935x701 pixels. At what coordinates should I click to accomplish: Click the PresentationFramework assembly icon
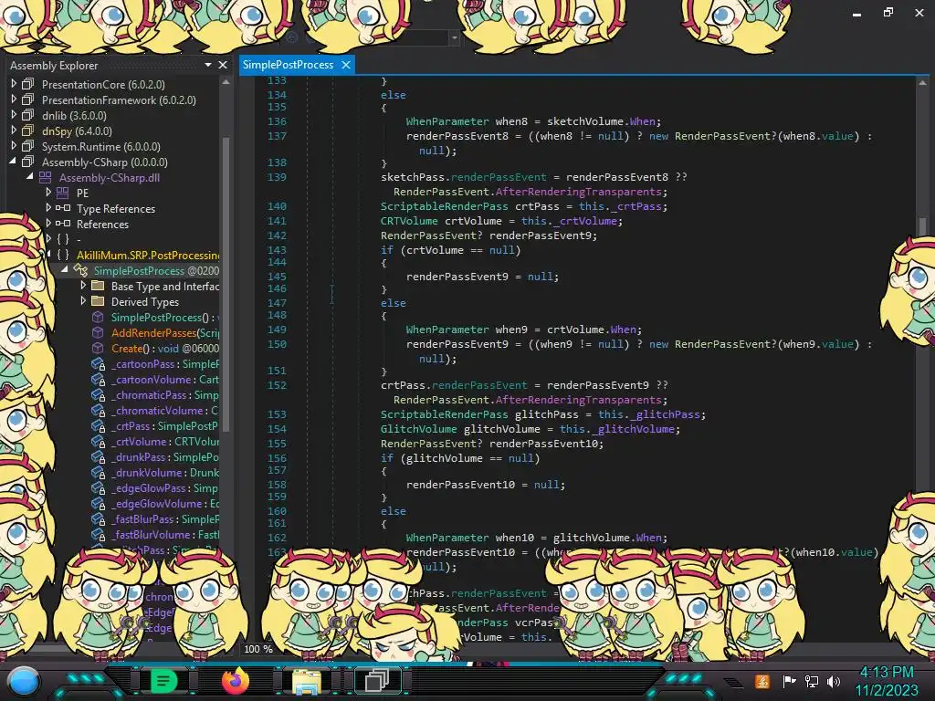(28, 99)
